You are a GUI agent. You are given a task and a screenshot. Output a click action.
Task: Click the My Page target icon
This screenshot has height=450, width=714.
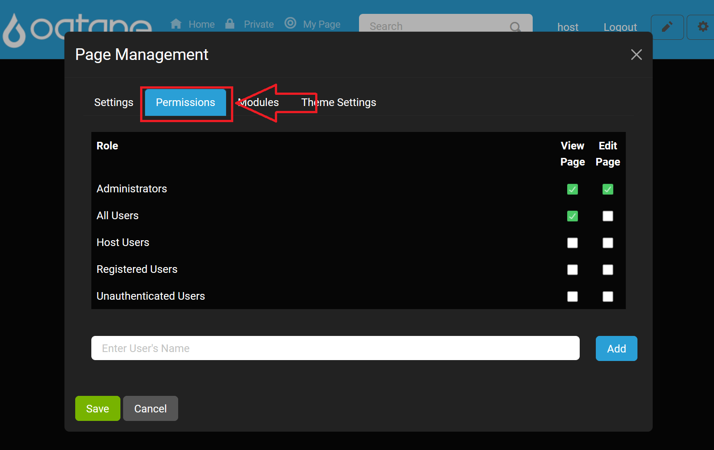click(x=291, y=23)
